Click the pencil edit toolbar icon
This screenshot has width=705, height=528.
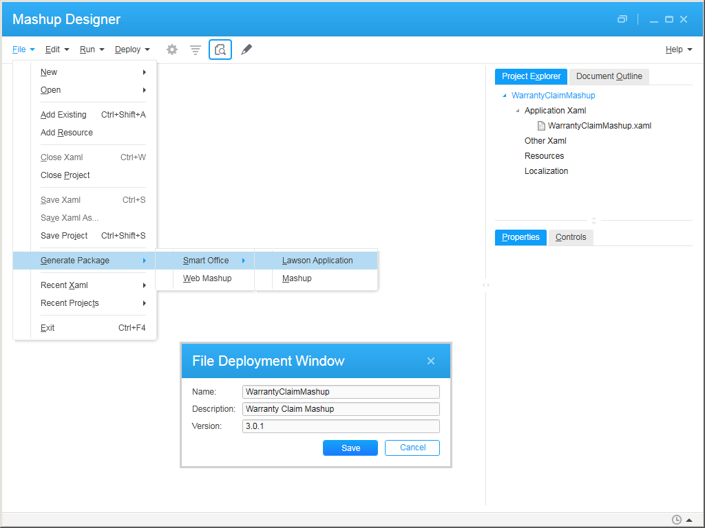tap(246, 49)
